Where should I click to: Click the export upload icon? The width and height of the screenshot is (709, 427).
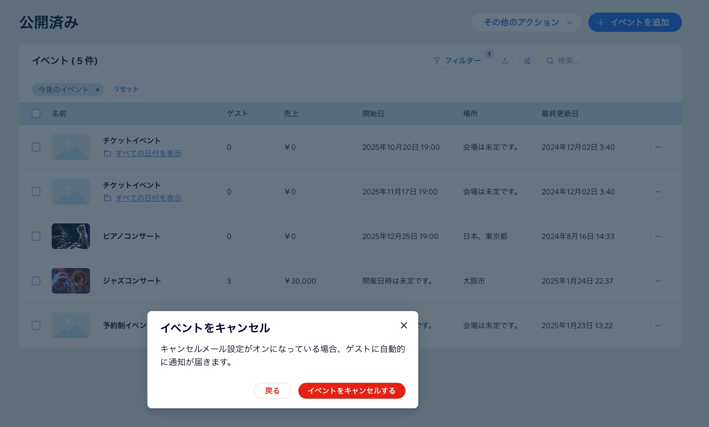coord(505,61)
